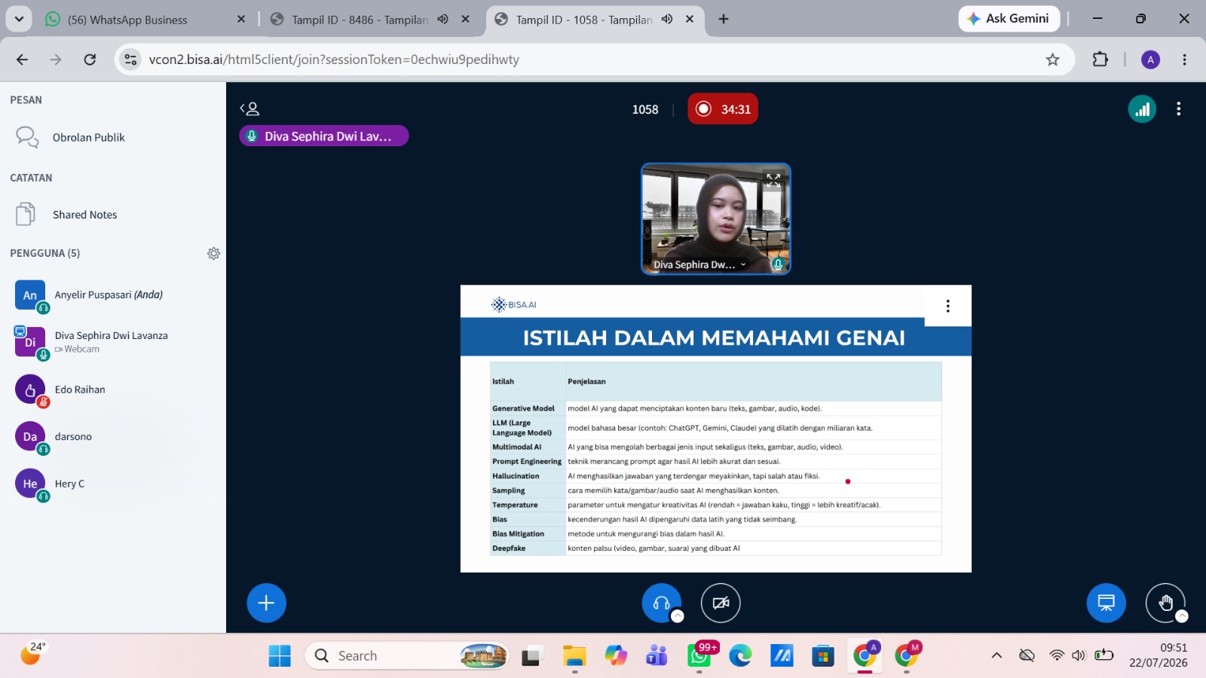Open Microsoft Edge taskbar icon
1206x678 pixels.
740,656
